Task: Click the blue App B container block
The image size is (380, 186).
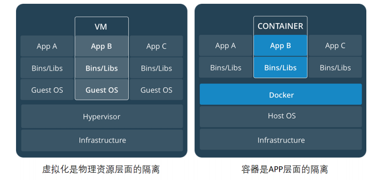Action: pos(280,46)
